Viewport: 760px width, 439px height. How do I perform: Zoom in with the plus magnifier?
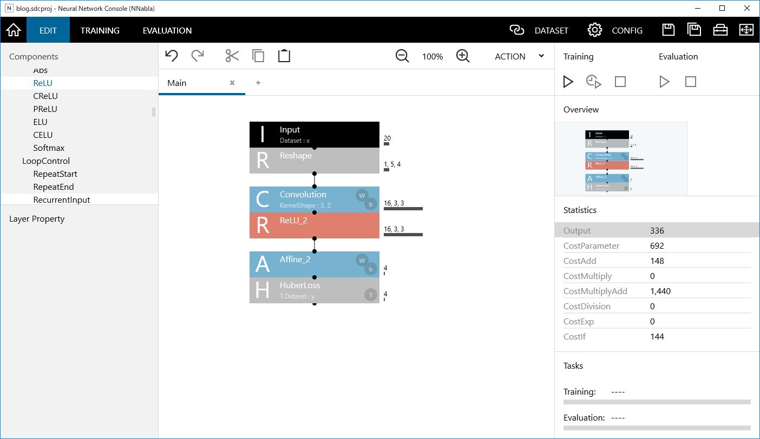click(x=463, y=56)
